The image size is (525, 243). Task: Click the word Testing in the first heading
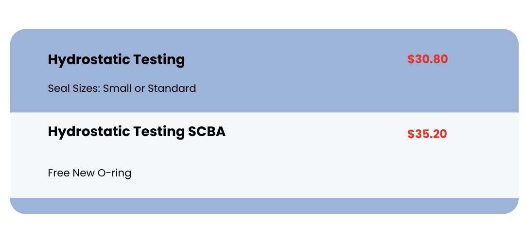(x=159, y=60)
